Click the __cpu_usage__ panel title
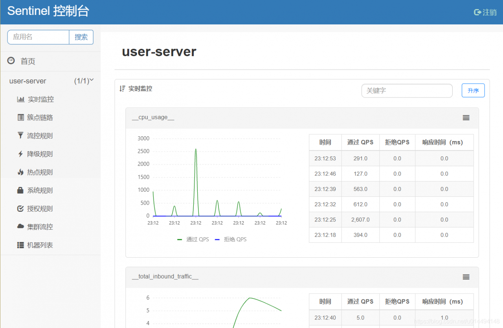The height and width of the screenshot is (328, 503). click(153, 117)
